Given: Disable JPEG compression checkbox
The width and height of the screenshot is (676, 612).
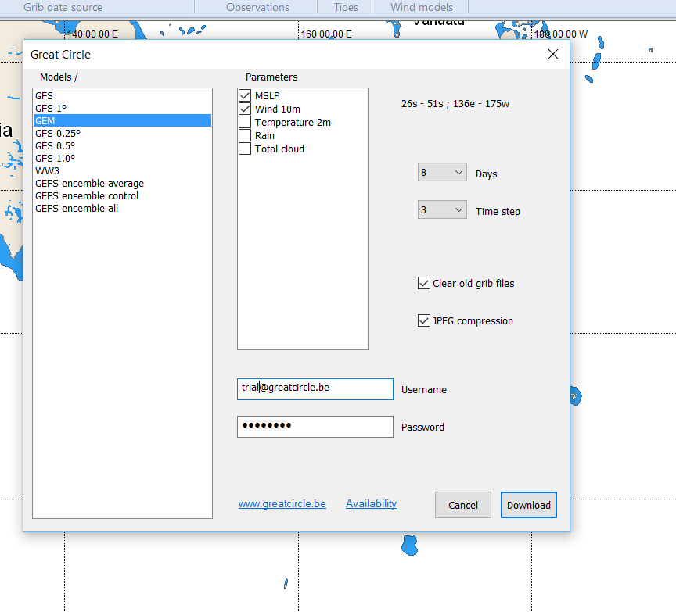Looking at the screenshot, I should coord(424,321).
